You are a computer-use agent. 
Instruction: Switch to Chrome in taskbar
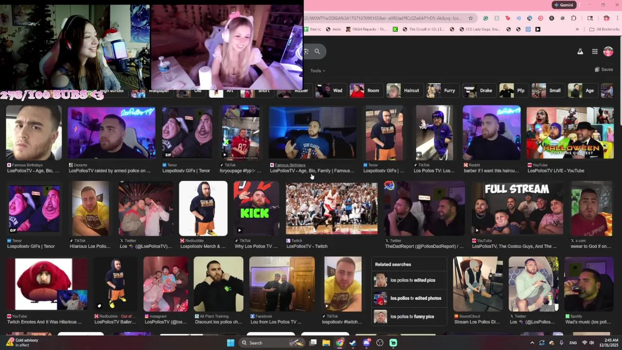click(340, 343)
